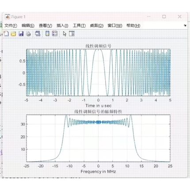Click the -15 tick on the frequency axis
This screenshot has width=190, height=190.
click(55, 166)
